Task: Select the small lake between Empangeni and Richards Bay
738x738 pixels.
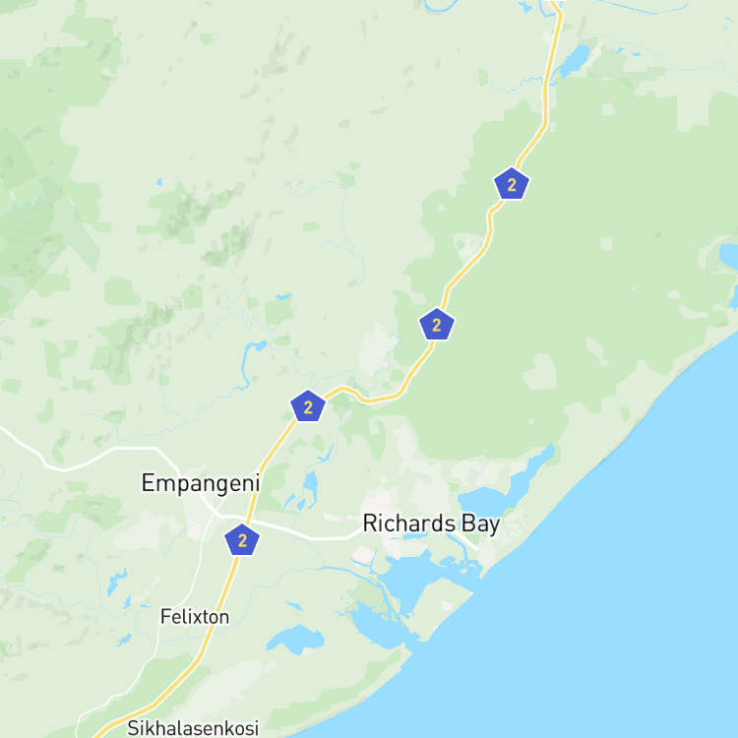Action: pos(310,486)
